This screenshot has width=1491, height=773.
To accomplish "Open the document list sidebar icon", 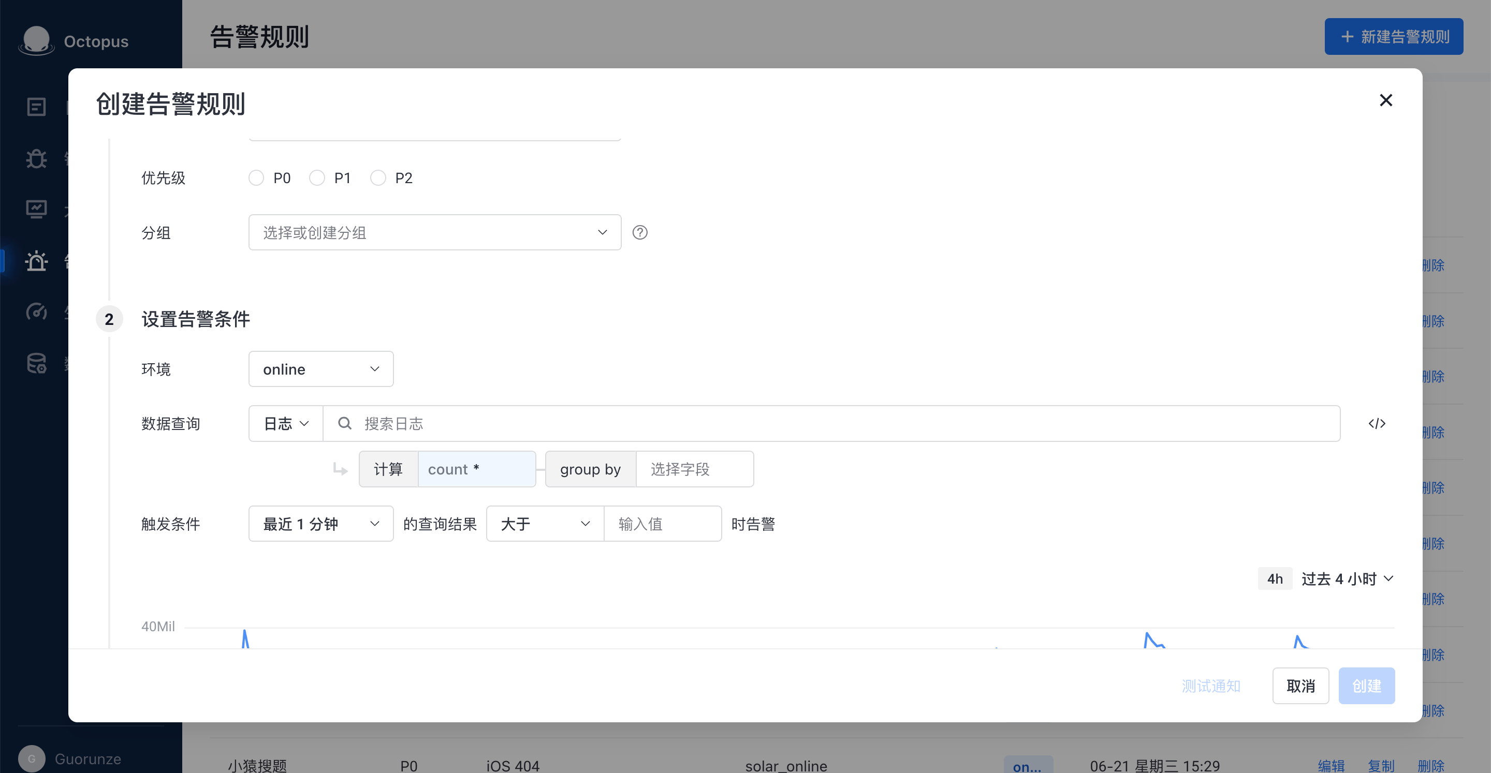I will point(36,107).
